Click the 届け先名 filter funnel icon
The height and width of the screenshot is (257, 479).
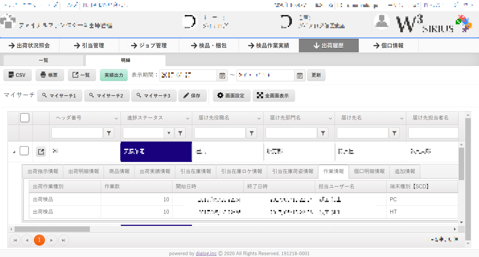[x=394, y=133]
